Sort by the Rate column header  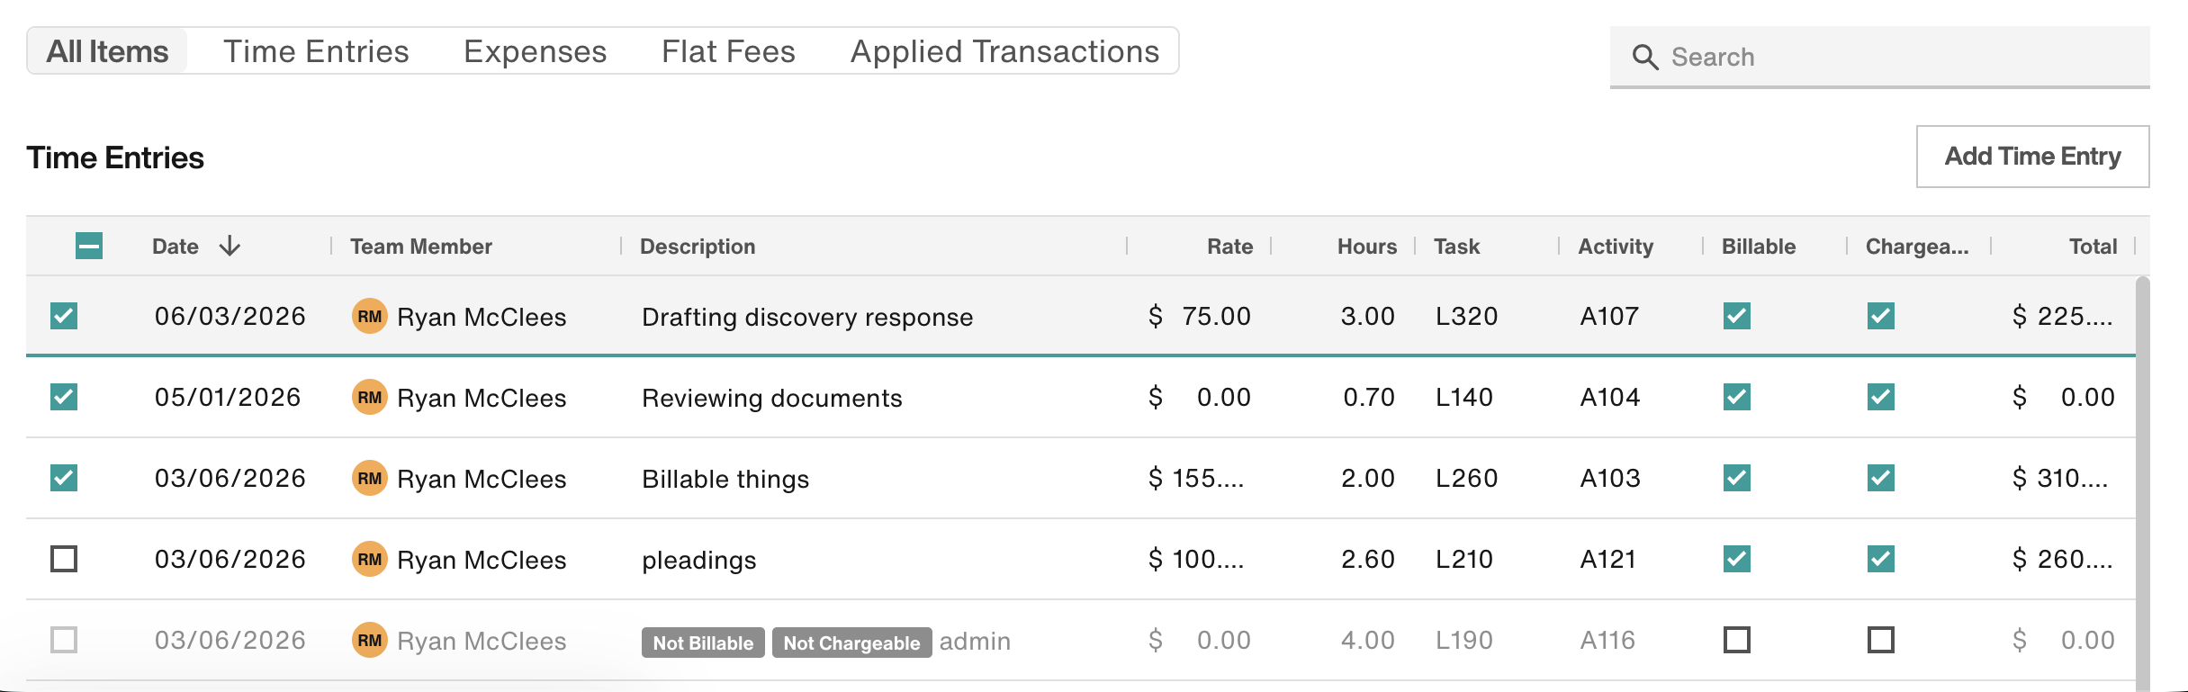coord(1229,247)
